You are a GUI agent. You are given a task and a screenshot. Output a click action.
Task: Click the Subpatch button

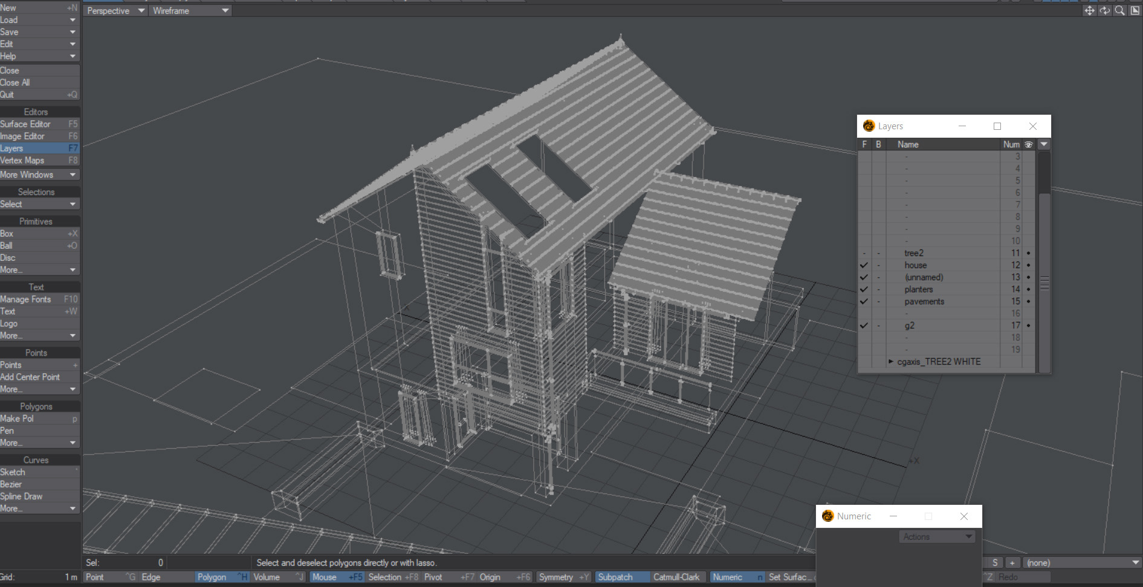coord(623,577)
